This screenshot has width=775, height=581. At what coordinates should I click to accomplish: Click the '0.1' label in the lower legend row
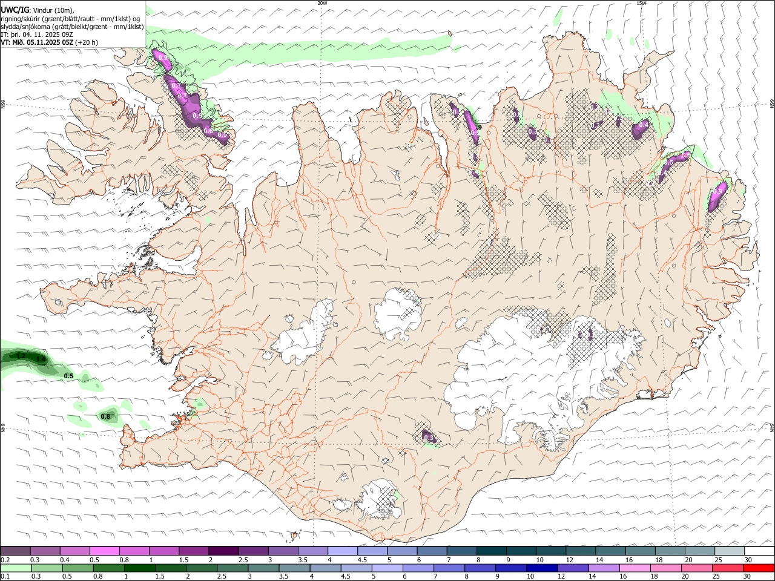point(5,577)
